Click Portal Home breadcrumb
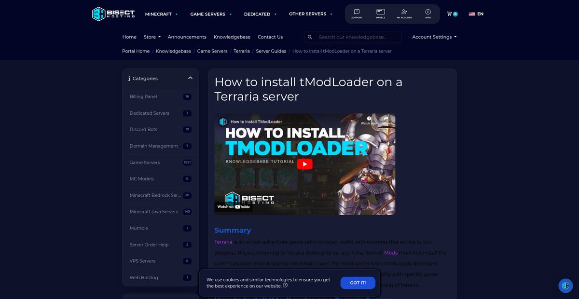This screenshot has width=579, height=299. coord(136,51)
